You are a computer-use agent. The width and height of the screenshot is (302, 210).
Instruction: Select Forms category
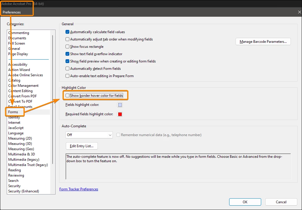coord(13,112)
